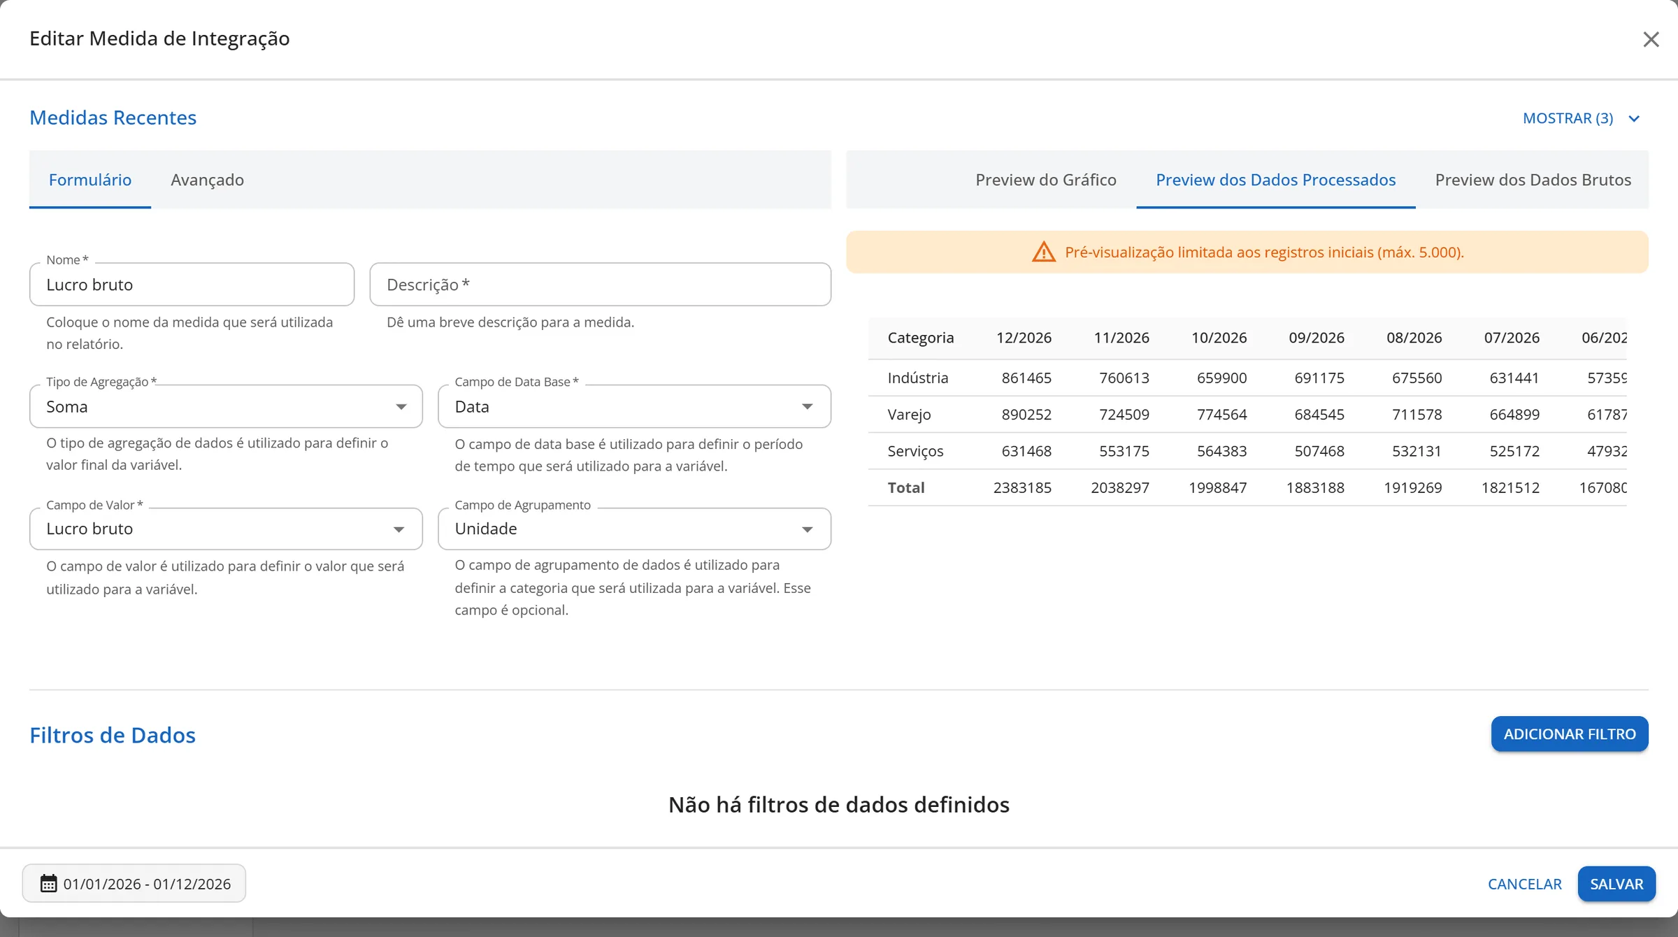This screenshot has width=1678, height=937.
Task: Open the Campo de Agrupamento dropdown
Action: click(634, 529)
